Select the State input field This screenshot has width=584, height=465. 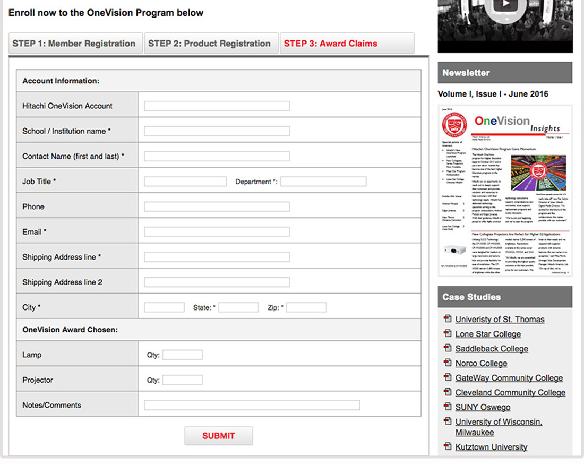[x=238, y=307]
